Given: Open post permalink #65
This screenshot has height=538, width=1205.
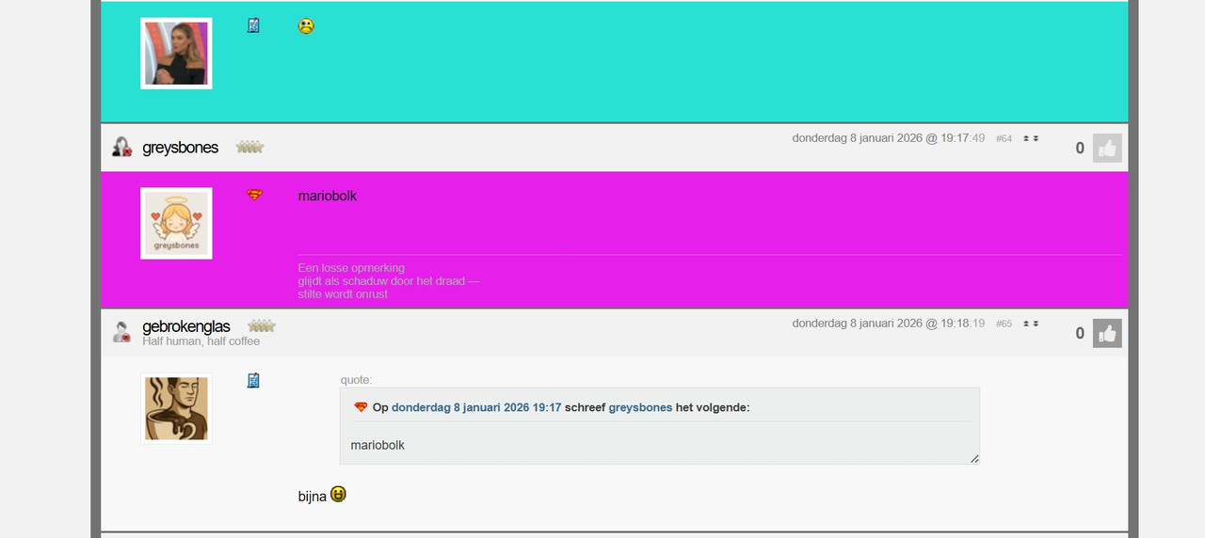Looking at the screenshot, I should tap(1004, 324).
